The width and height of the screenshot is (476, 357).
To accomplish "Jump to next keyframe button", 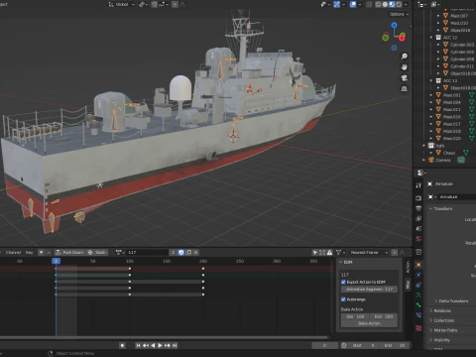I will pos(168,345).
